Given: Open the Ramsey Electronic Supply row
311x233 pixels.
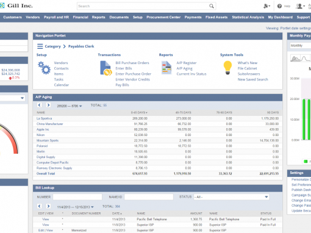Looking at the screenshot, I should pyautogui.click(x=54, y=168).
